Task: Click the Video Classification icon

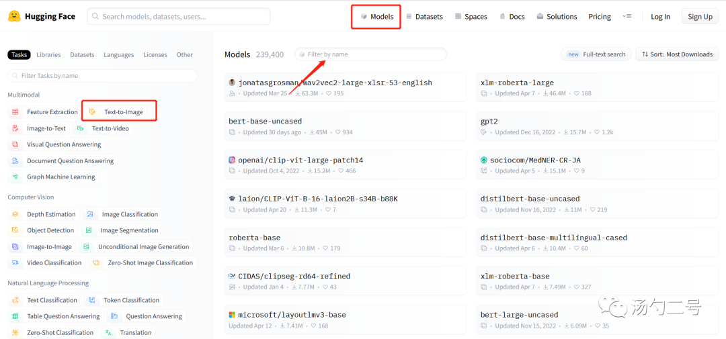Action: tap(15, 262)
